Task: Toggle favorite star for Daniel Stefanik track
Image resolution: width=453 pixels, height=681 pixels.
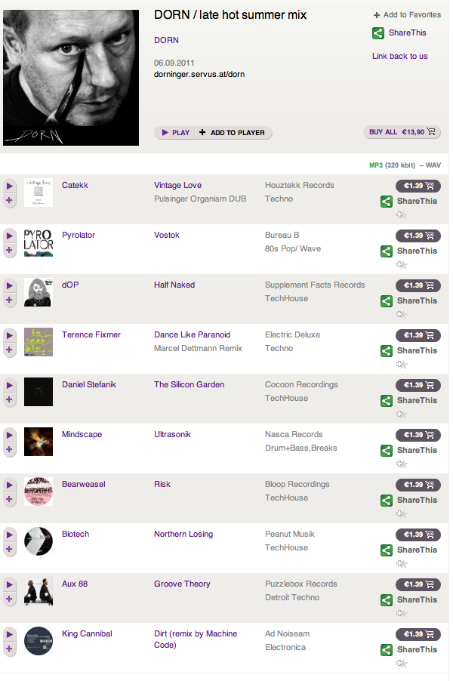Action: pyautogui.click(x=402, y=414)
